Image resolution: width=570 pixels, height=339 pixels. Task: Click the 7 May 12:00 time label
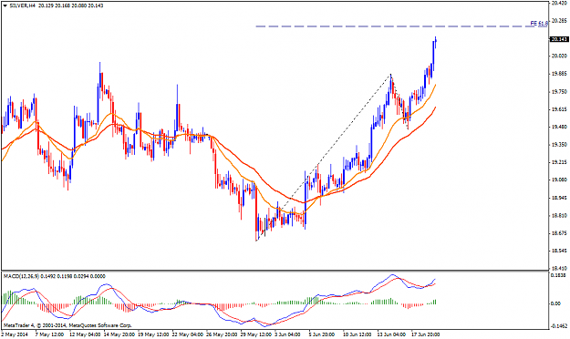tap(49, 334)
